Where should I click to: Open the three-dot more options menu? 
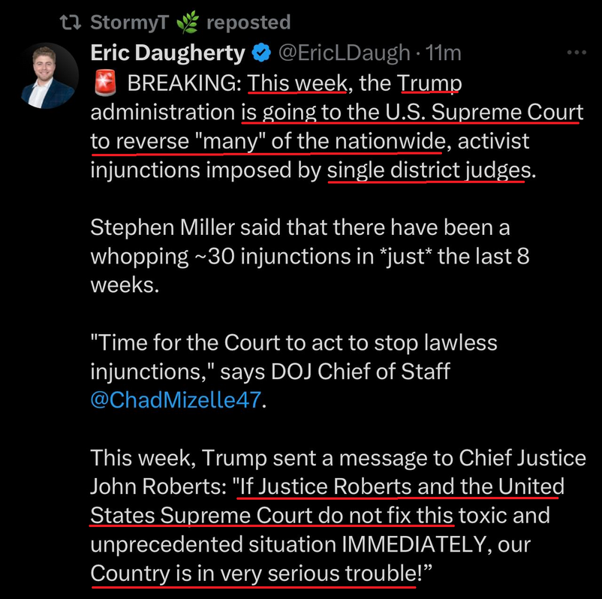pos(576,53)
